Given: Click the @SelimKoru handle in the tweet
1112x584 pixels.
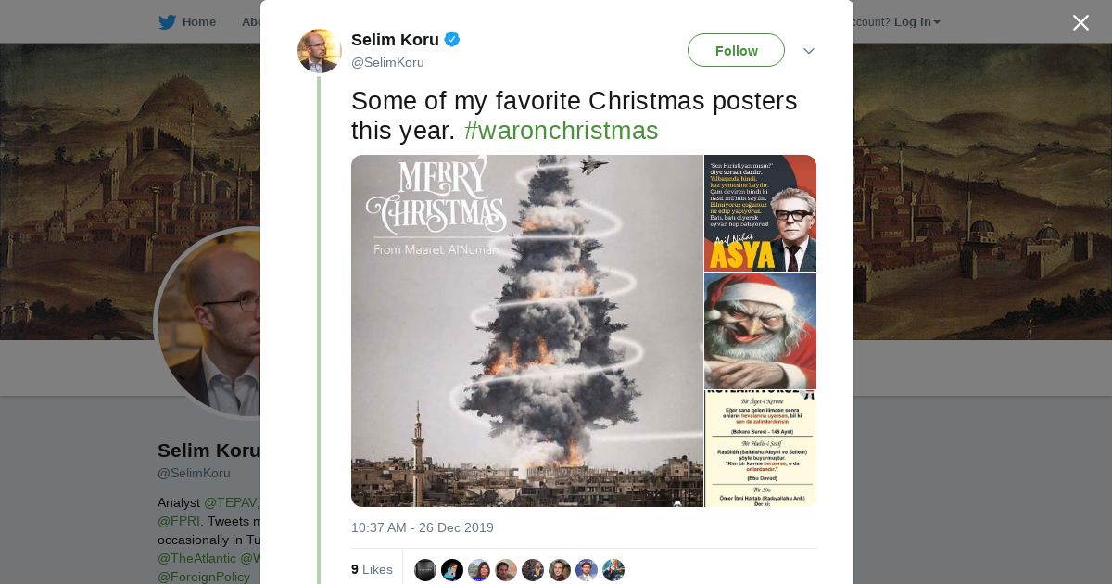Looking at the screenshot, I should point(387,62).
